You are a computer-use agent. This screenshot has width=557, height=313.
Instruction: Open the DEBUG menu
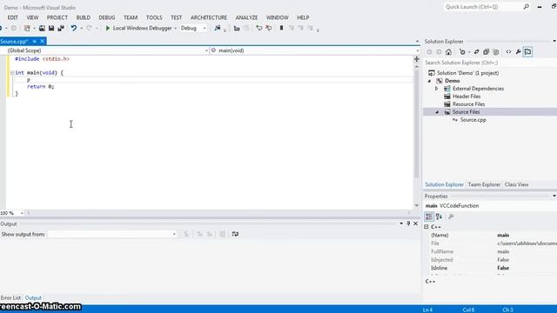(106, 17)
